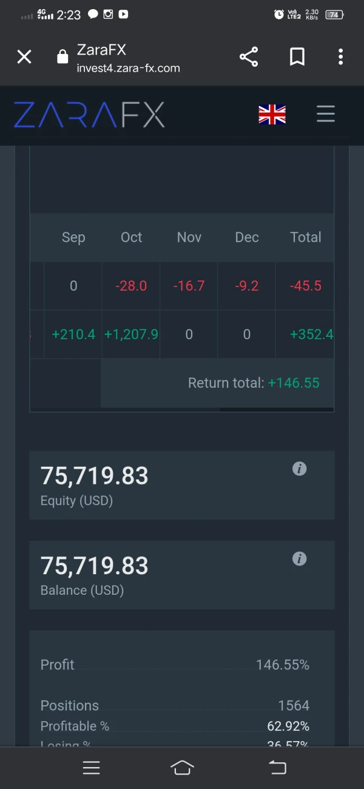Tap the +1,207.9 October return cell

click(x=131, y=334)
